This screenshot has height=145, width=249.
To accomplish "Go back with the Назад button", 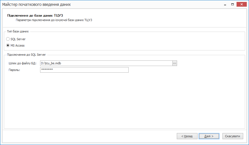I will 187,136.
